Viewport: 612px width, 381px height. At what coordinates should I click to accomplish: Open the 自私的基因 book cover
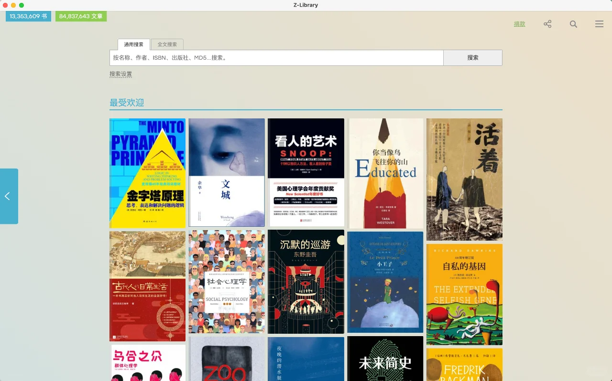(x=464, y=295)
